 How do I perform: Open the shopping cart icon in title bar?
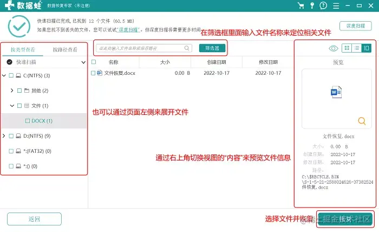(301, 5)
